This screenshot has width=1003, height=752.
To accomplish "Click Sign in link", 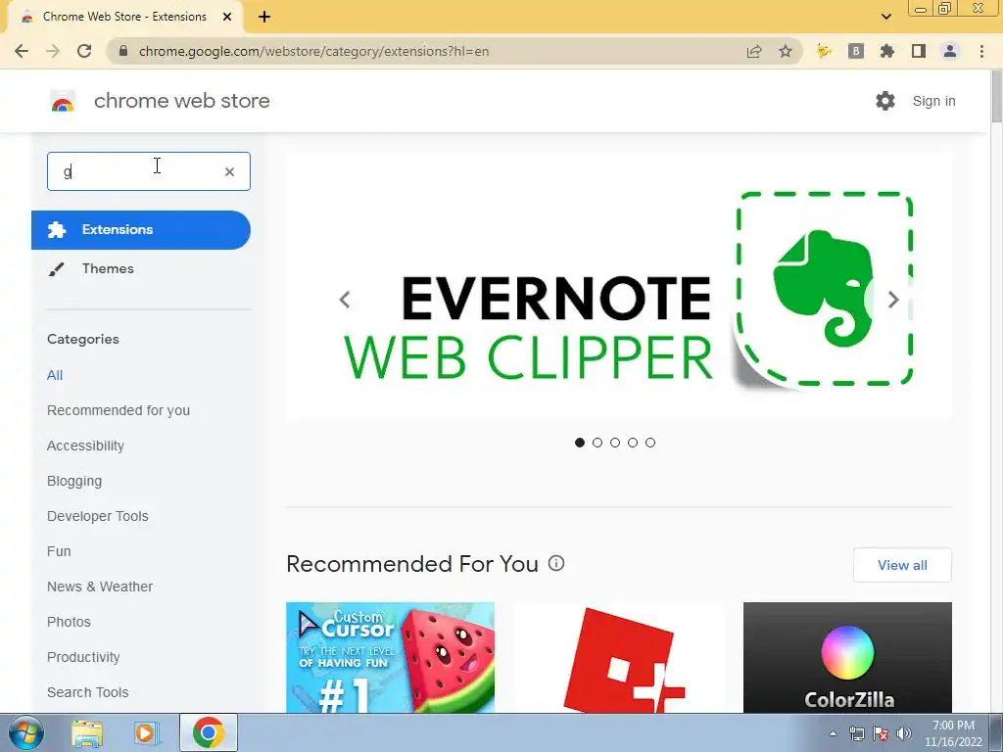I will click(x=933, y=101).
